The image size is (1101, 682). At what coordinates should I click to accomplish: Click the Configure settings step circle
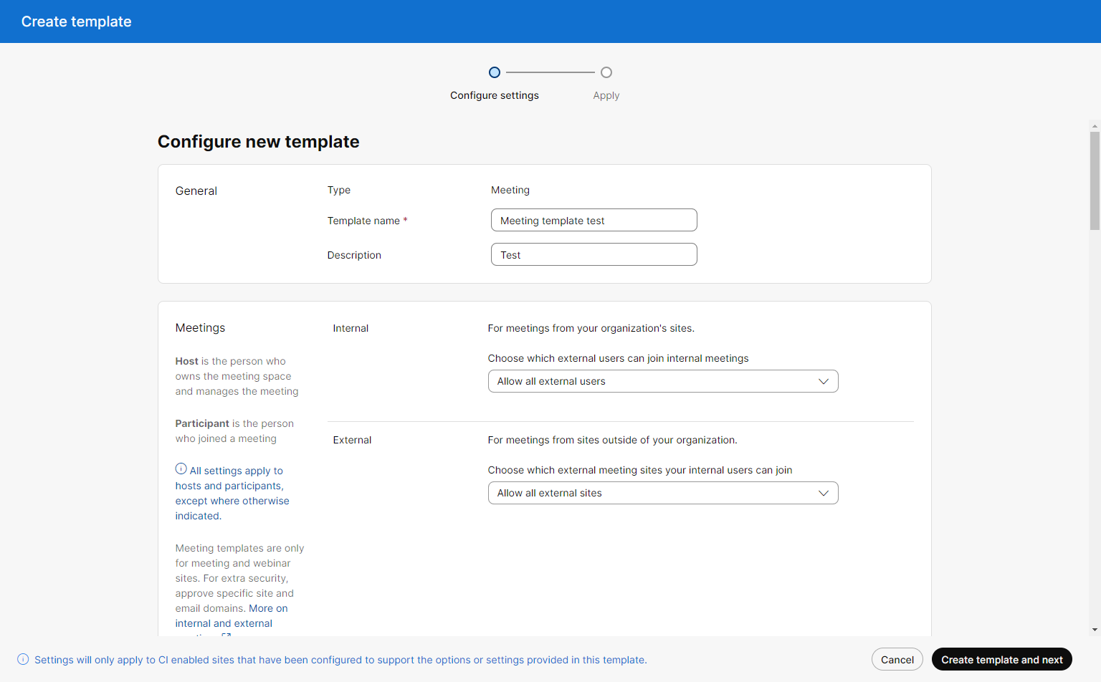pos(495,72)
